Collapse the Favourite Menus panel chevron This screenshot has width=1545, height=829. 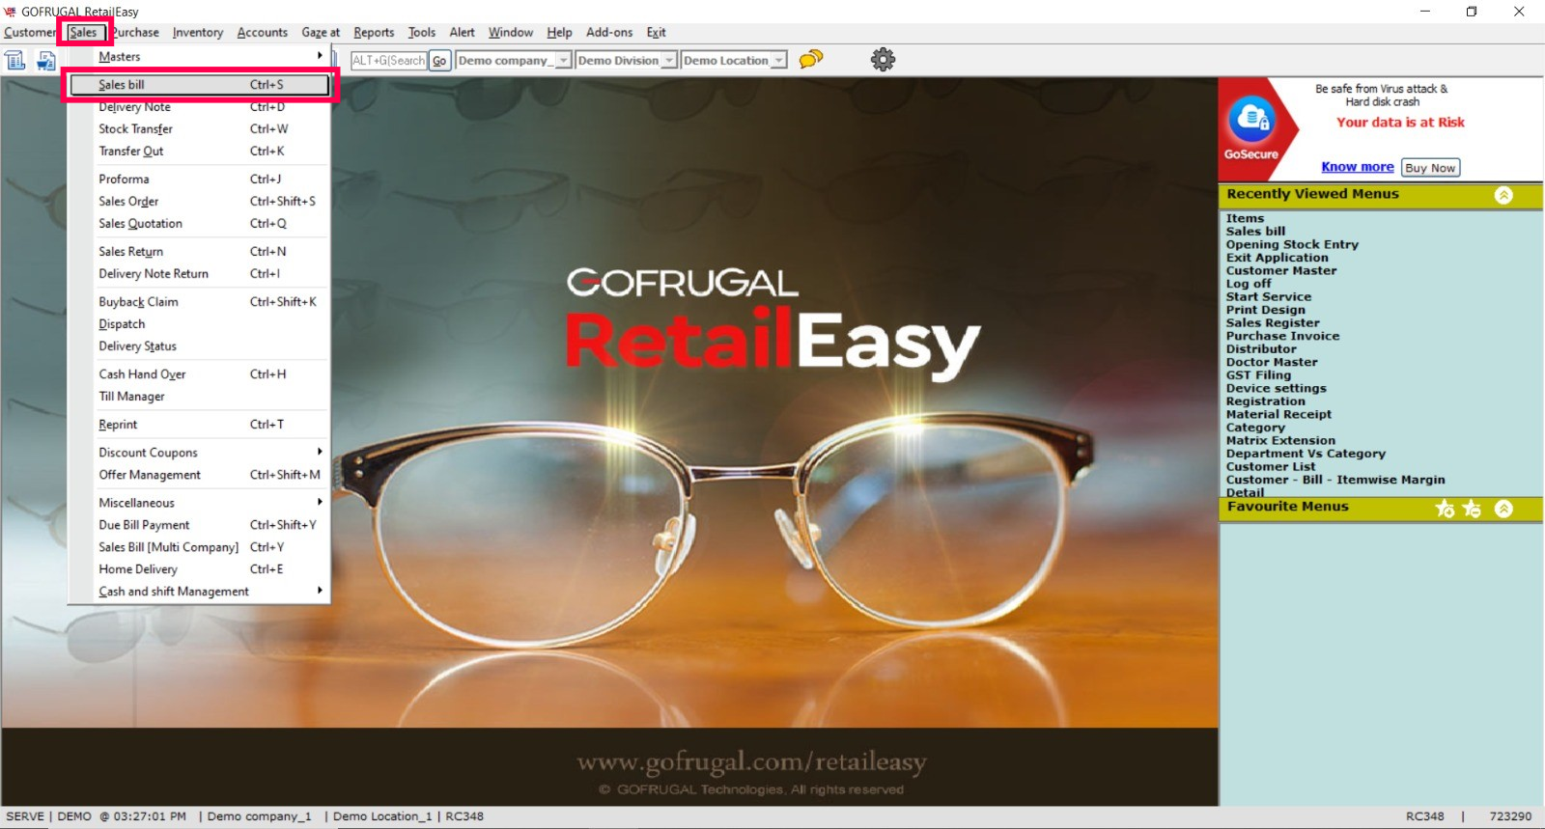tap(1503, 509)
